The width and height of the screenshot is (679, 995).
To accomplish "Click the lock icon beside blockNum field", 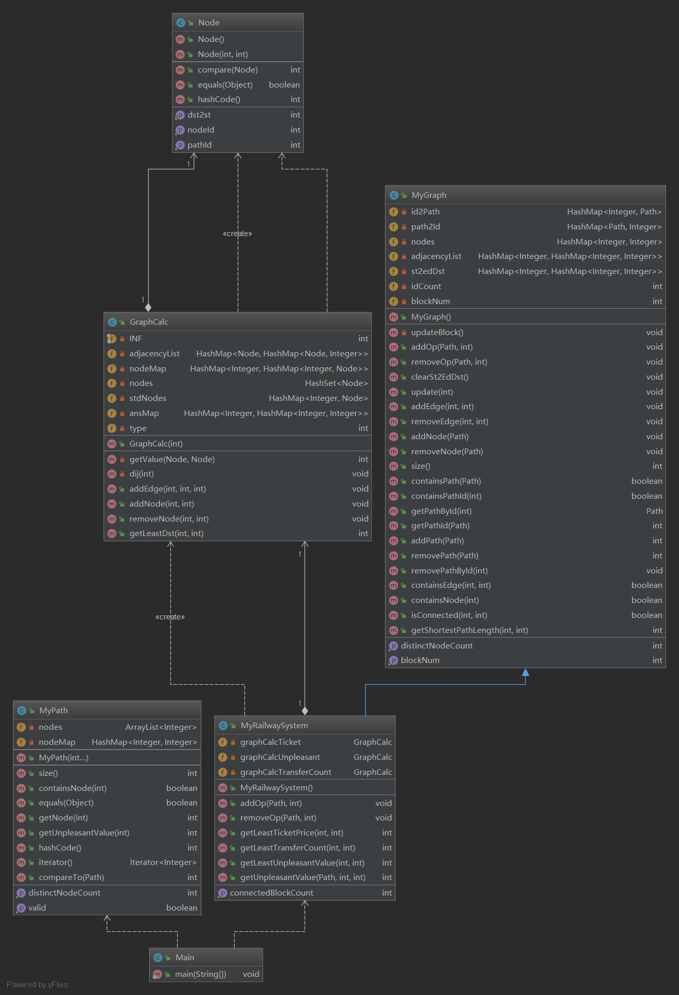I will pos(403,301).
